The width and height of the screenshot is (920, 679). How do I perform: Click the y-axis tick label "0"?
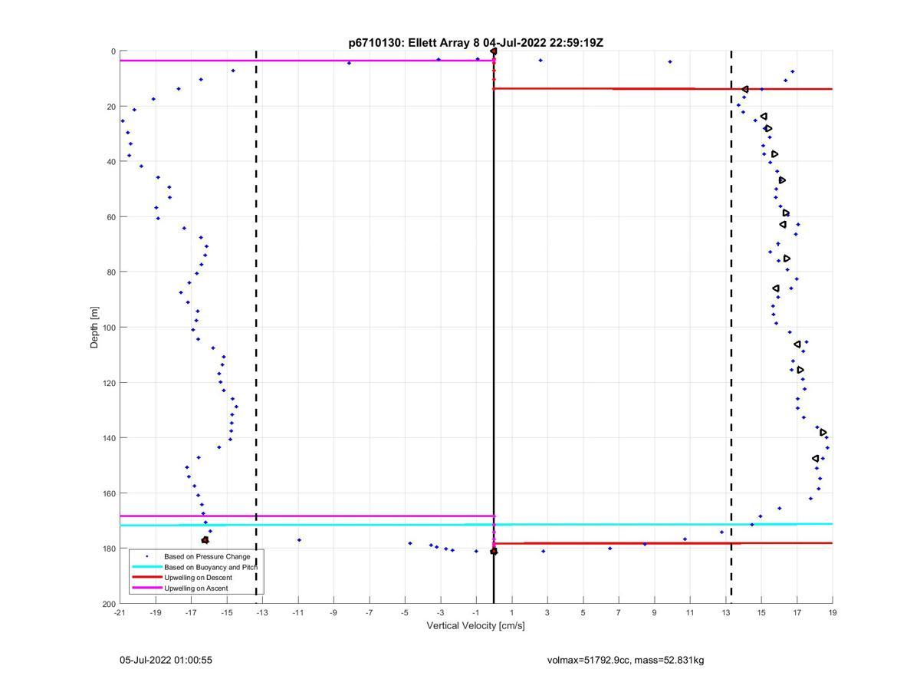(x=113, y=51)
